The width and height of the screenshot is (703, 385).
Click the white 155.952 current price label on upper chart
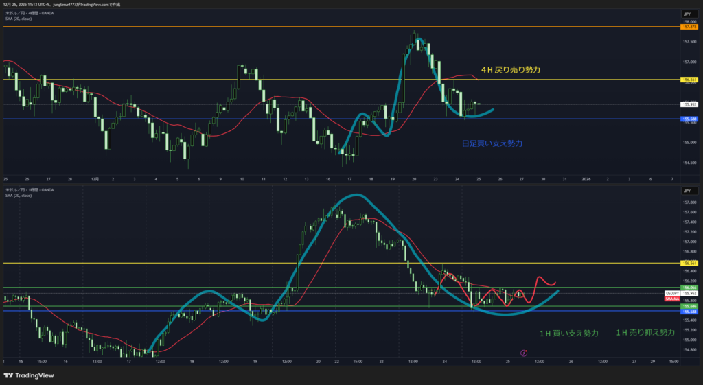tap(689, 104)
